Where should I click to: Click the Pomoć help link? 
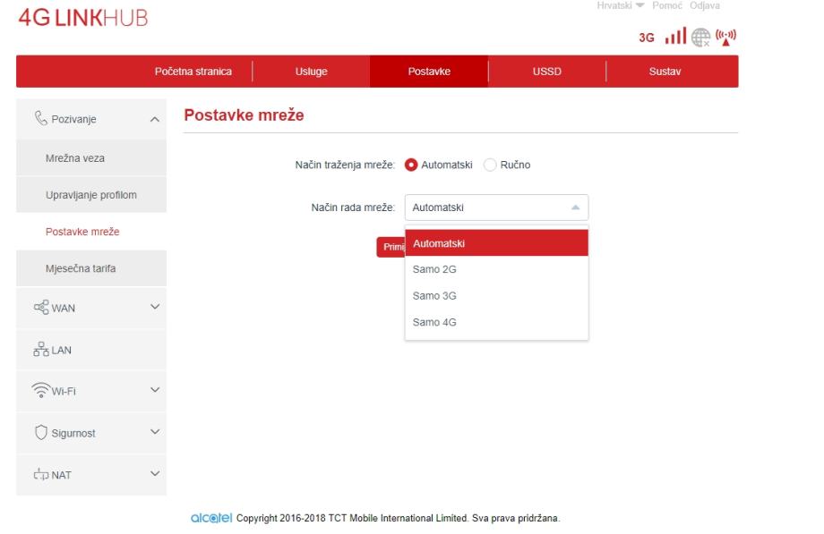(x=667, y=5)
